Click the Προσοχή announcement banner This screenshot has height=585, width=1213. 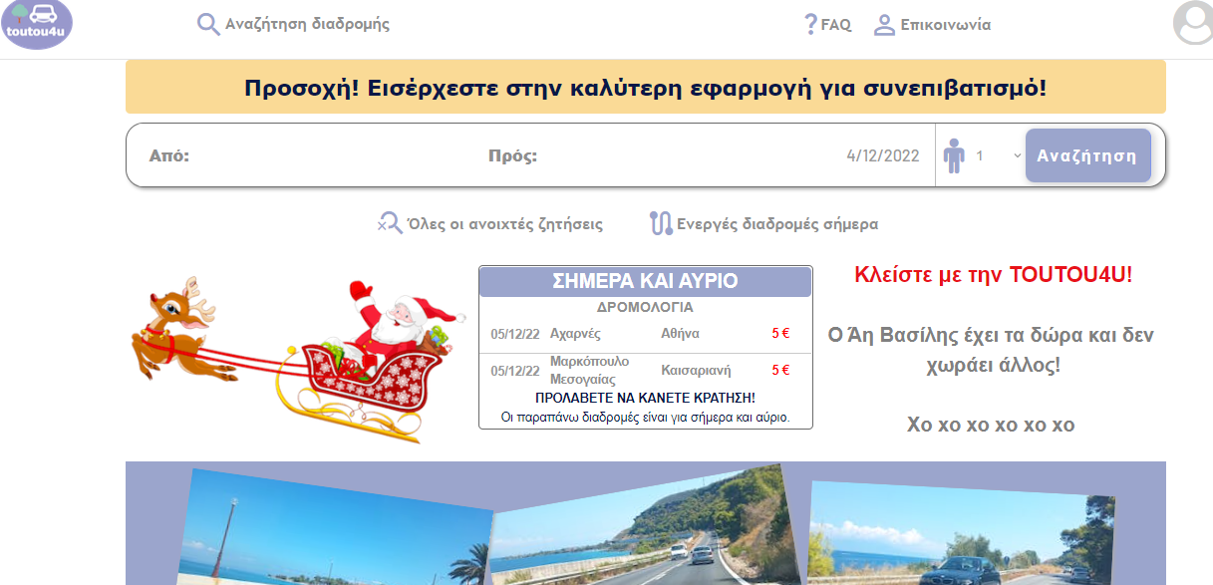pos(646,87)
